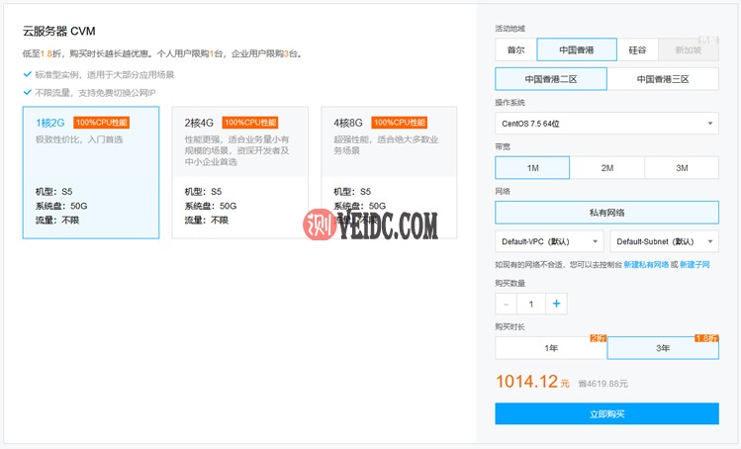Click the 100%CPU性能 badge on 2核4G
This screenshot has height=449, width=741.
(250, 123)
